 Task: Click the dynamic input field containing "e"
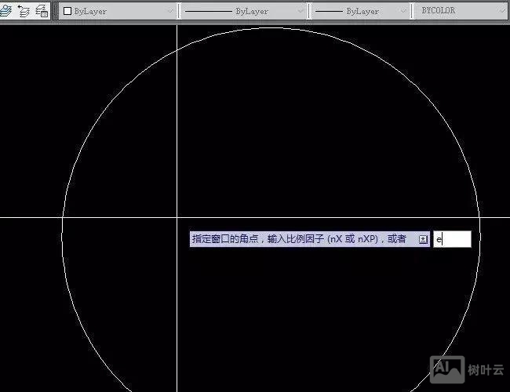(453, 239)
